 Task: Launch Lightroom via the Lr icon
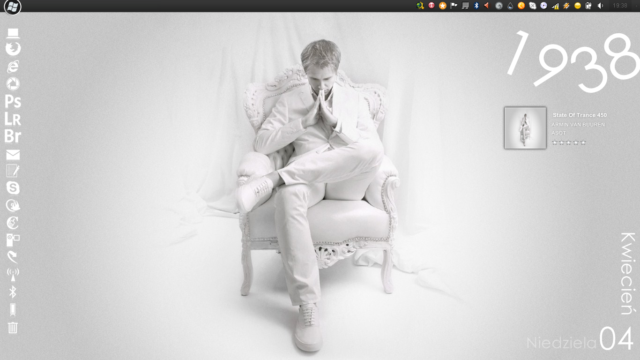(x=13, y=119)
